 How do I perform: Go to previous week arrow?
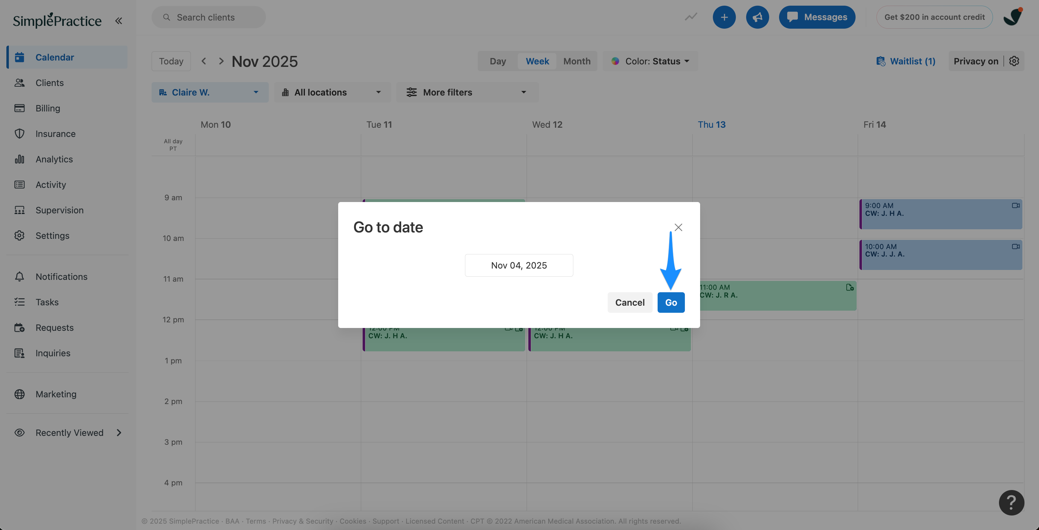click(204, 61)
